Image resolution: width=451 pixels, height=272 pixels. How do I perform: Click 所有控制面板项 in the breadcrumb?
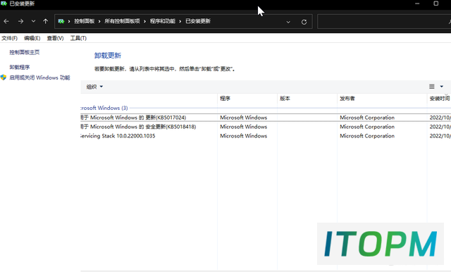pyautogui.click(x=122, y=21)
